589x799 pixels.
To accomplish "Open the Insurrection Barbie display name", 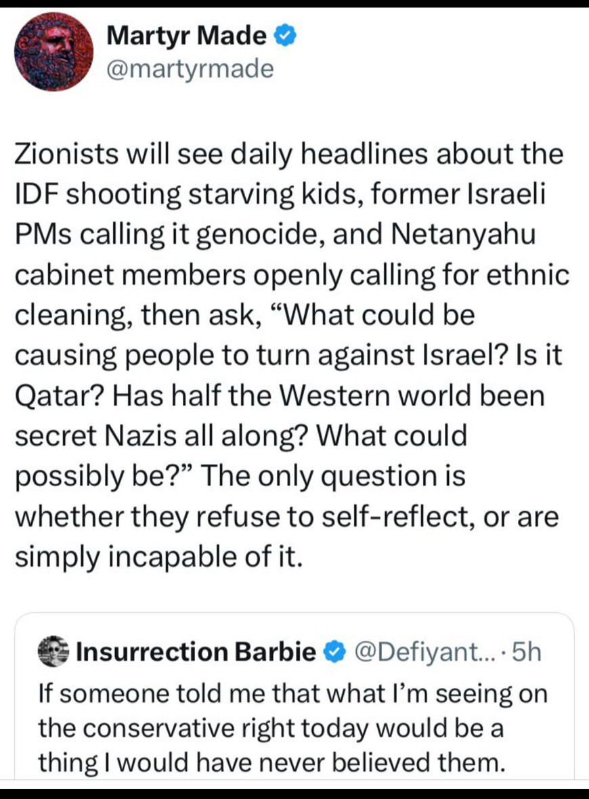I will 196,651.
